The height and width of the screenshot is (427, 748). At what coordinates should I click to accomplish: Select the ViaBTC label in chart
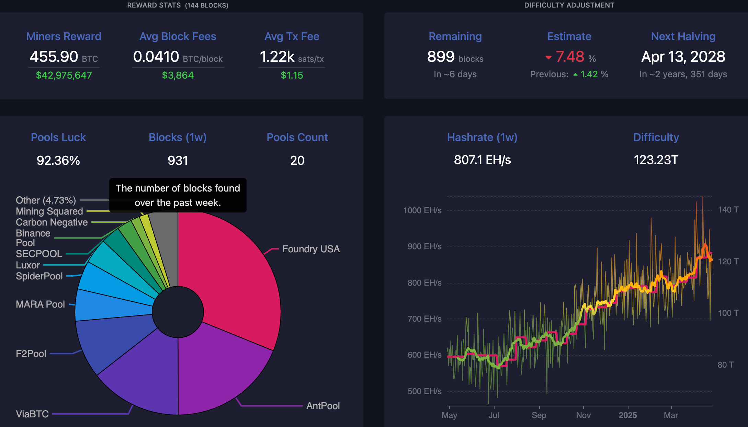point(32,414)
